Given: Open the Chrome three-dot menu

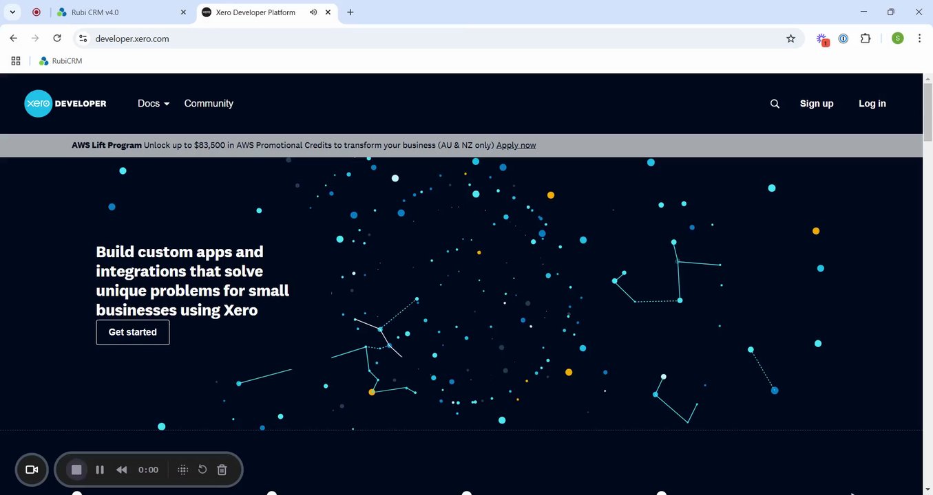Looking at the screenshot, I should tap(919, 38).
